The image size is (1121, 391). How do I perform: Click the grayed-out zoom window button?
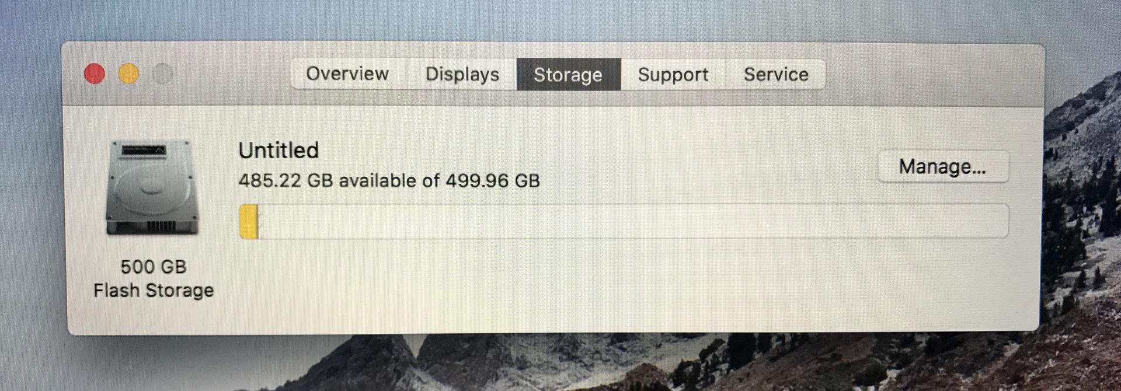[x=162, y=74]
